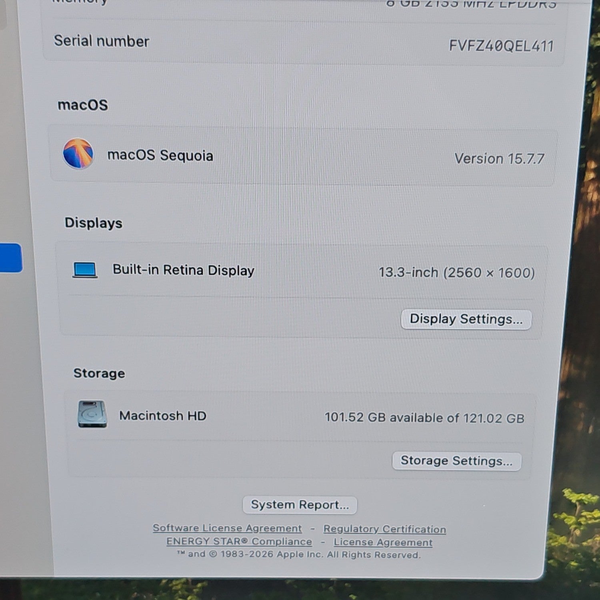600x600 pixels.
Task: Open the Software License Agreement link
Action: pyautogui.click(x=227, y=528)
